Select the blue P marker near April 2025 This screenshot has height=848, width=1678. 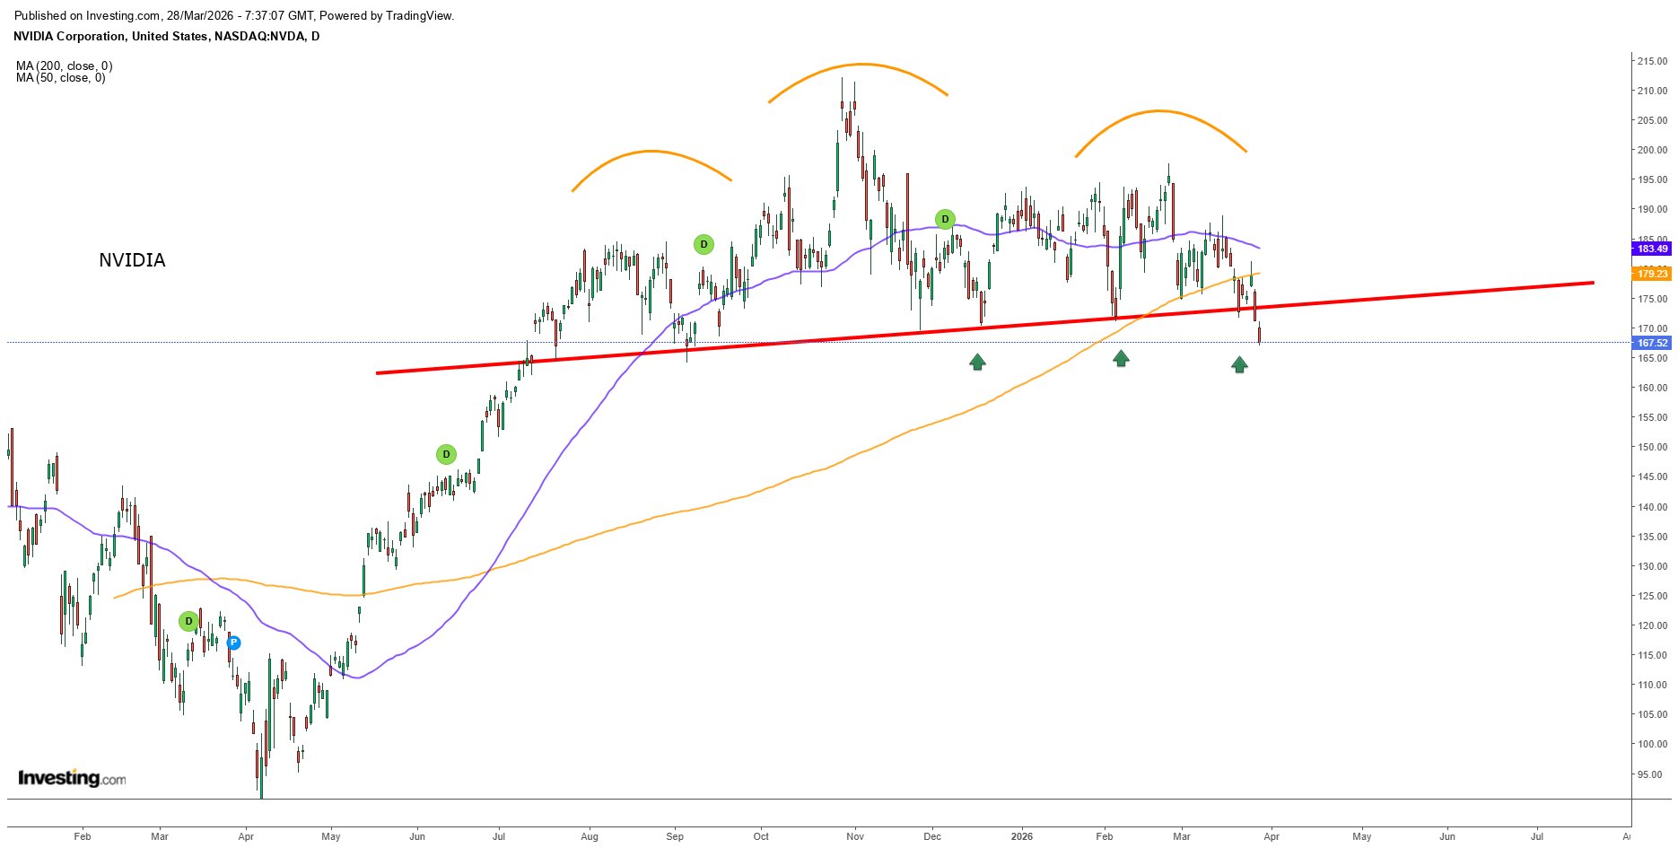coord(233,643)
